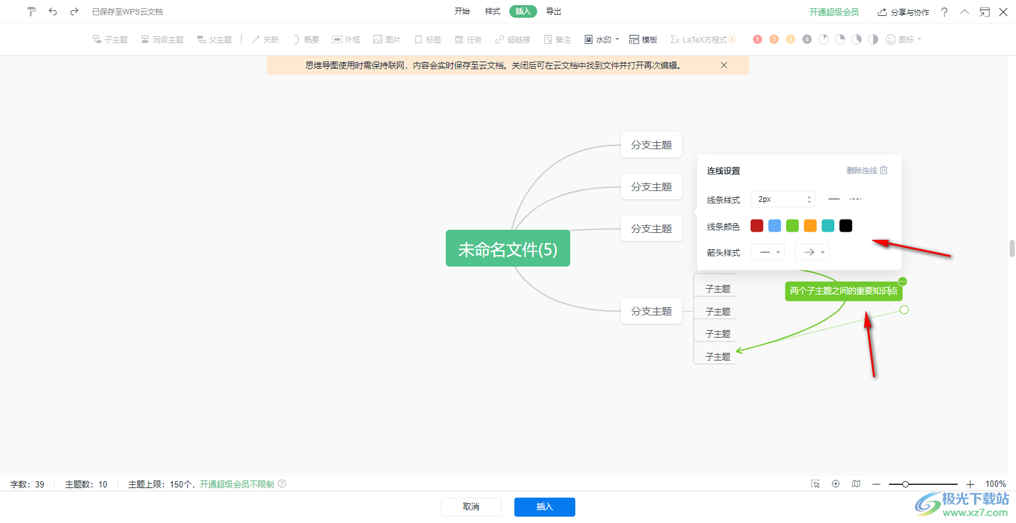Click the 取消 cancel button
The height and width of the screenshot is (523, 1016).
pyautogui.click(x=471, y=506)
